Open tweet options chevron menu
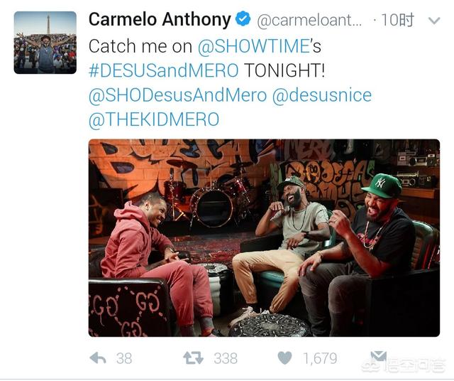The image size is (454, 381). pyautogui.click(x=434, y=21)
